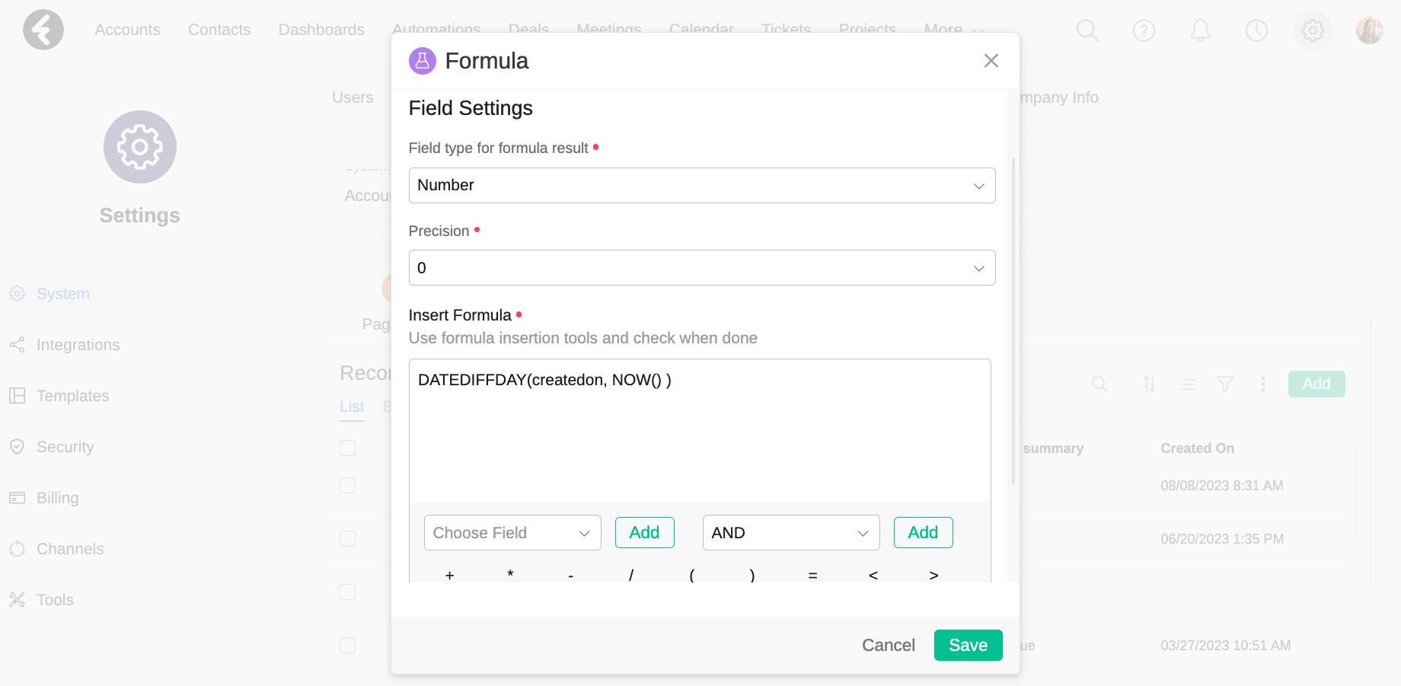Select Integrations in the settings sidebar
Screen dimensions: 1401x686
point(78,345)
